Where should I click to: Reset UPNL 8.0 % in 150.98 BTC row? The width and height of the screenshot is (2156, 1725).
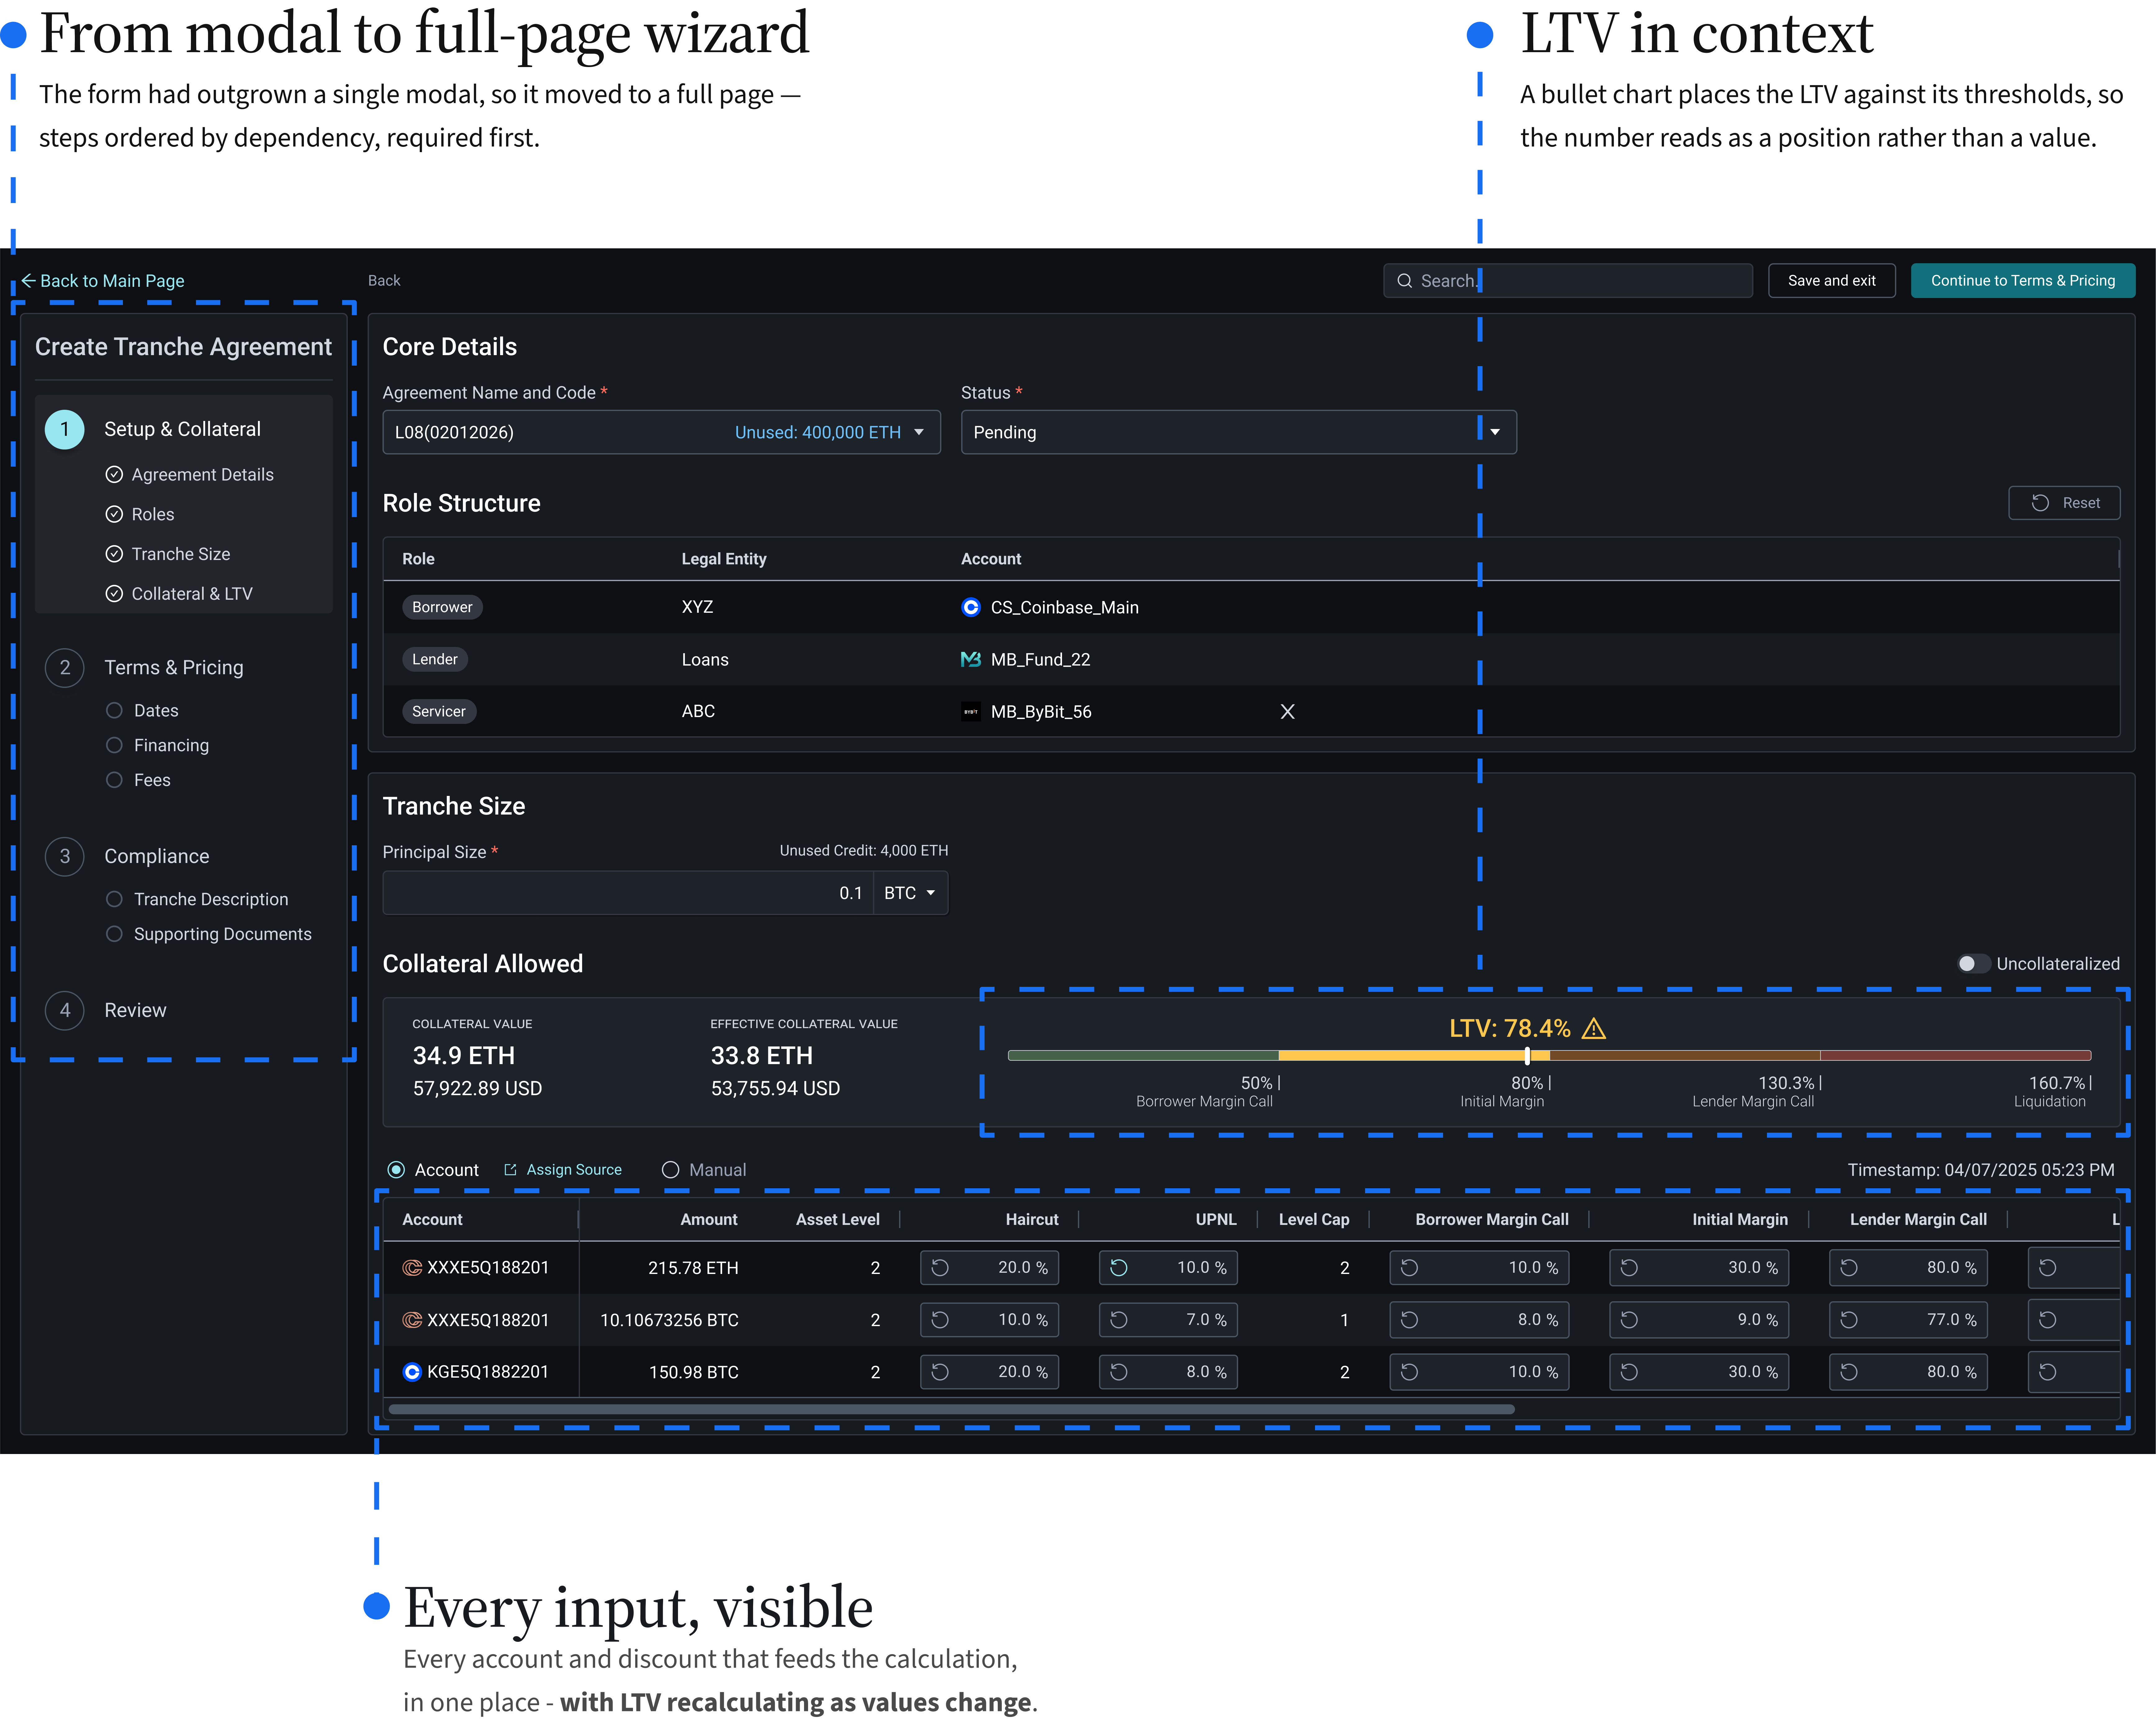click(x=1119, y=1372)
